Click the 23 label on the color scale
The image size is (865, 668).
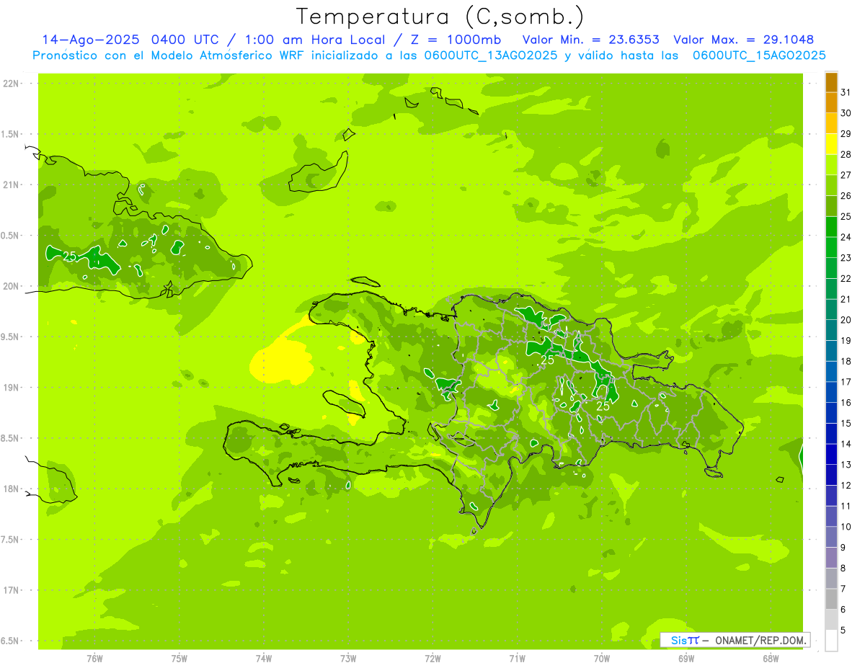(x=846, y=258)
